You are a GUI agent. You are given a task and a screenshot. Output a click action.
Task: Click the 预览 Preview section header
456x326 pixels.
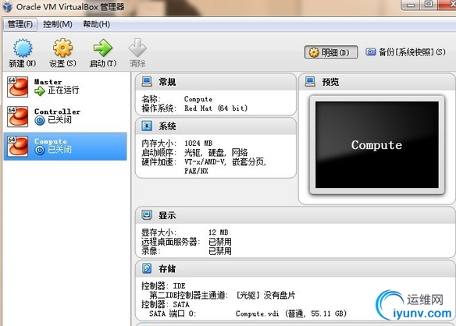(x=376, y=82)
